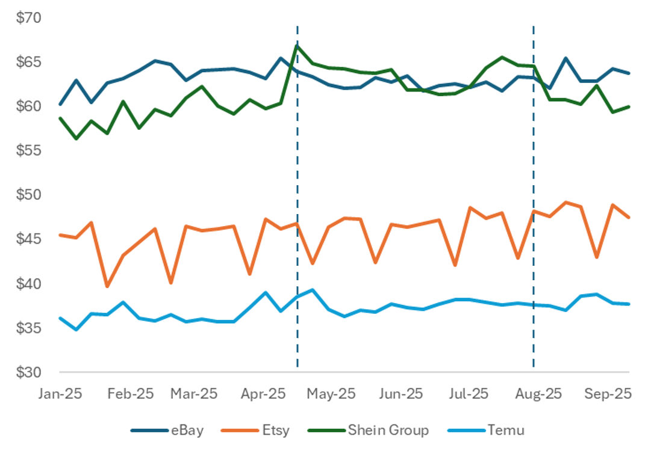Select the Etsy legend entry text
The width and height of the screenshot is (651, 457).
(276, 431)
